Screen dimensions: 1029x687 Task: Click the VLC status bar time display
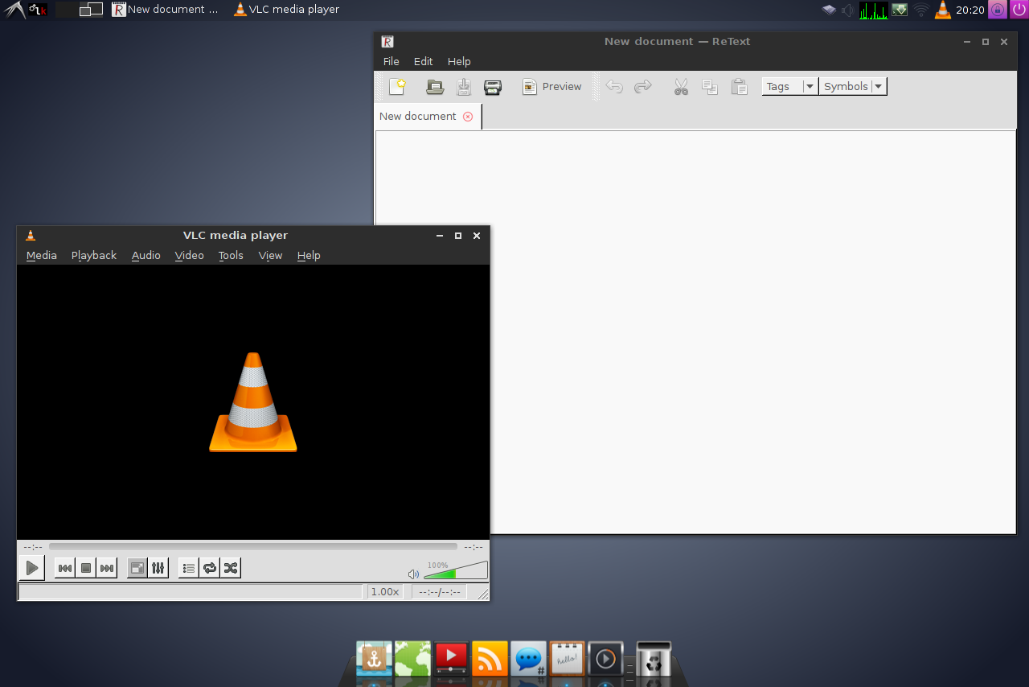pos(440,591)
